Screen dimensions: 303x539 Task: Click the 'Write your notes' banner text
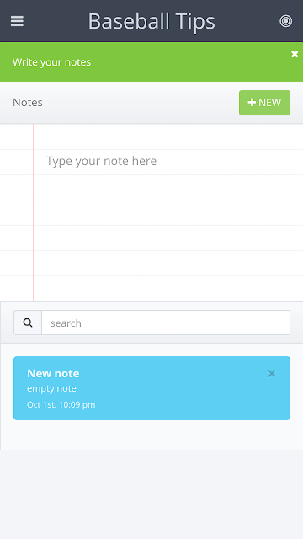click(51, 62)
